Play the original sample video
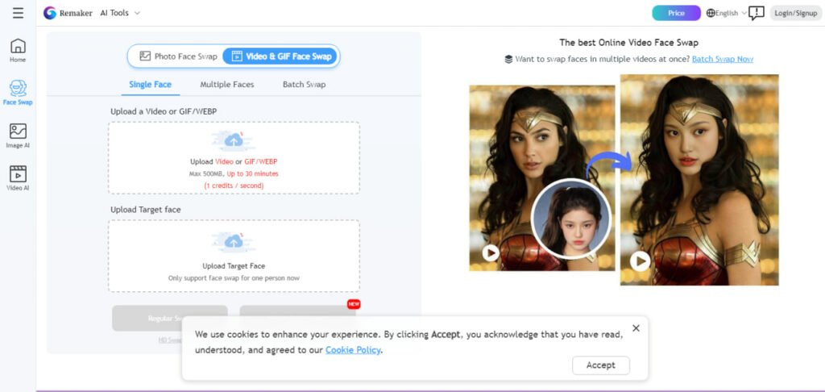Image resolution: width=825 pixels, height=392 pixels. coord(490,252)
